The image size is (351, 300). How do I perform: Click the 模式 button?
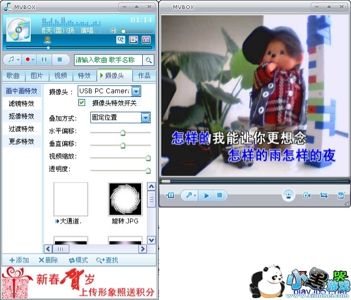point(79,260)
